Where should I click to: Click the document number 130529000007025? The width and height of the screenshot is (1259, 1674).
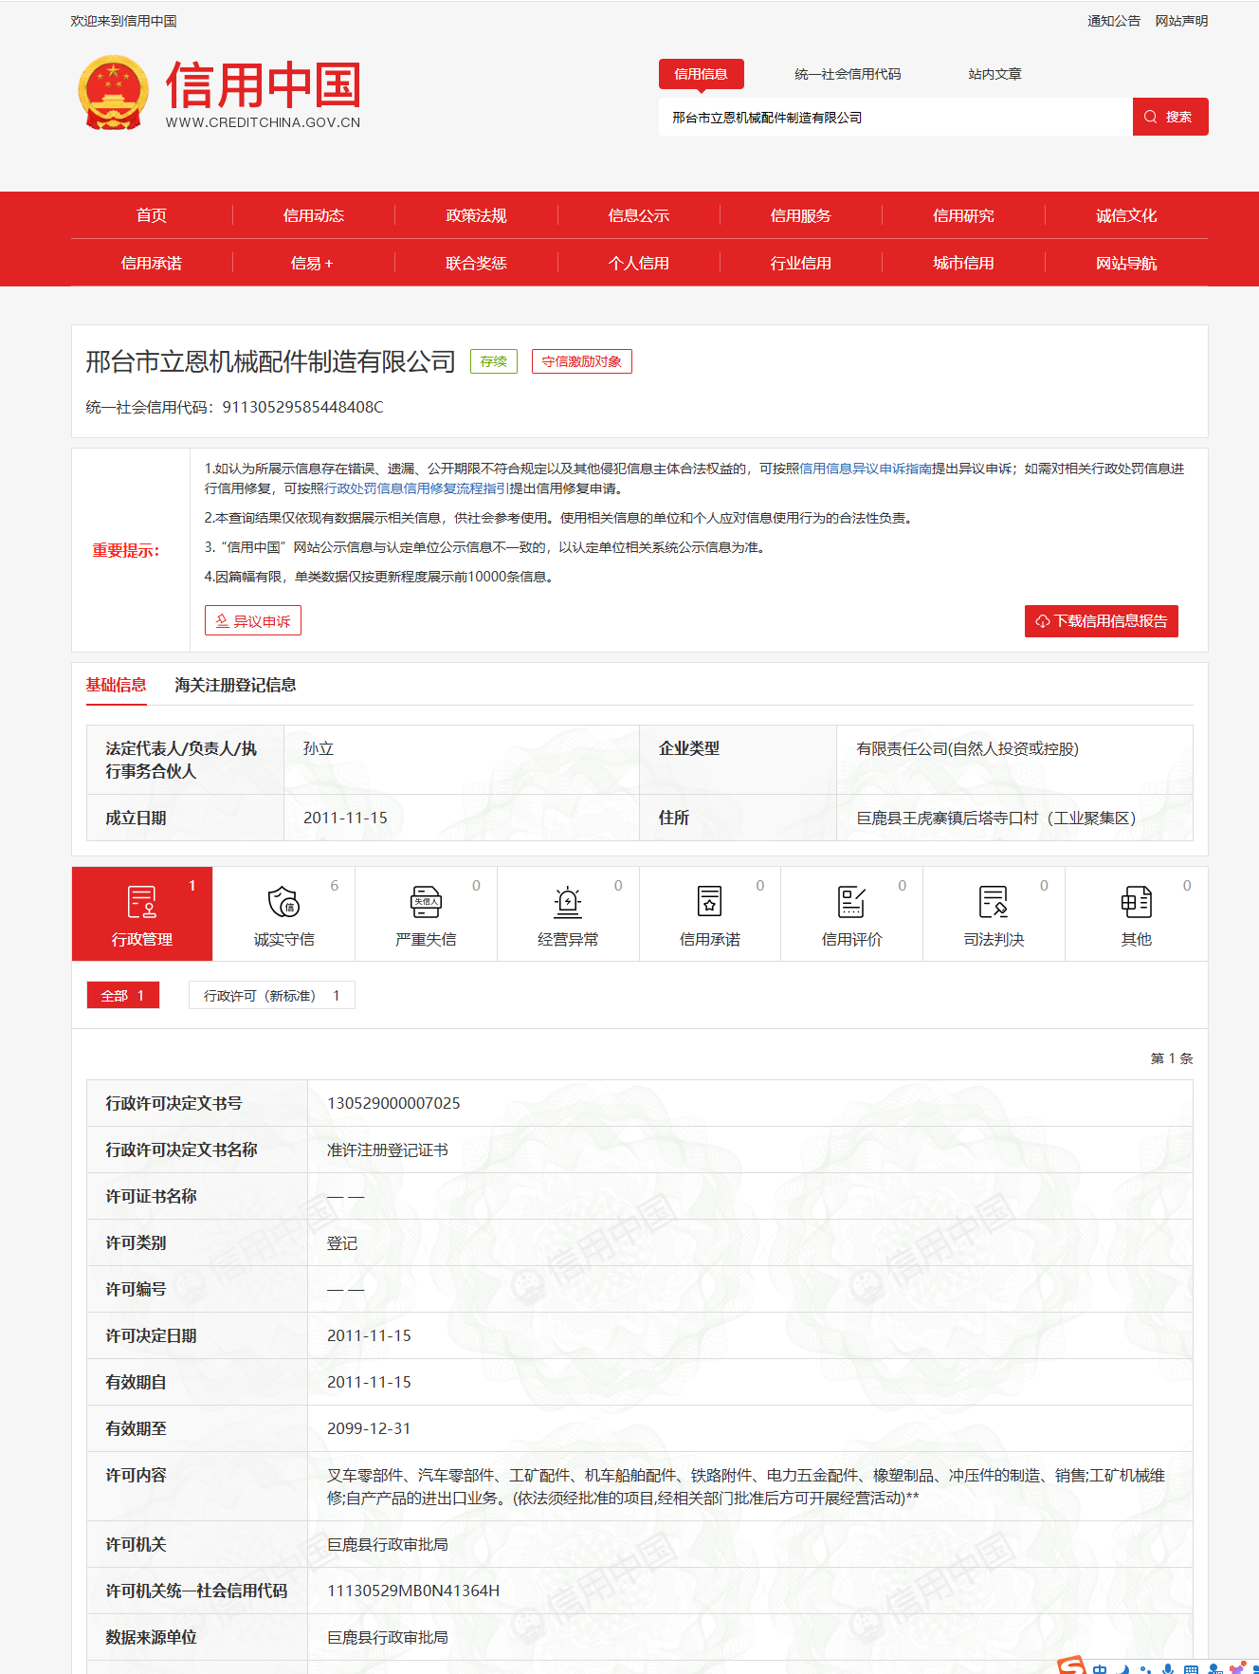tap(393, 1103)
